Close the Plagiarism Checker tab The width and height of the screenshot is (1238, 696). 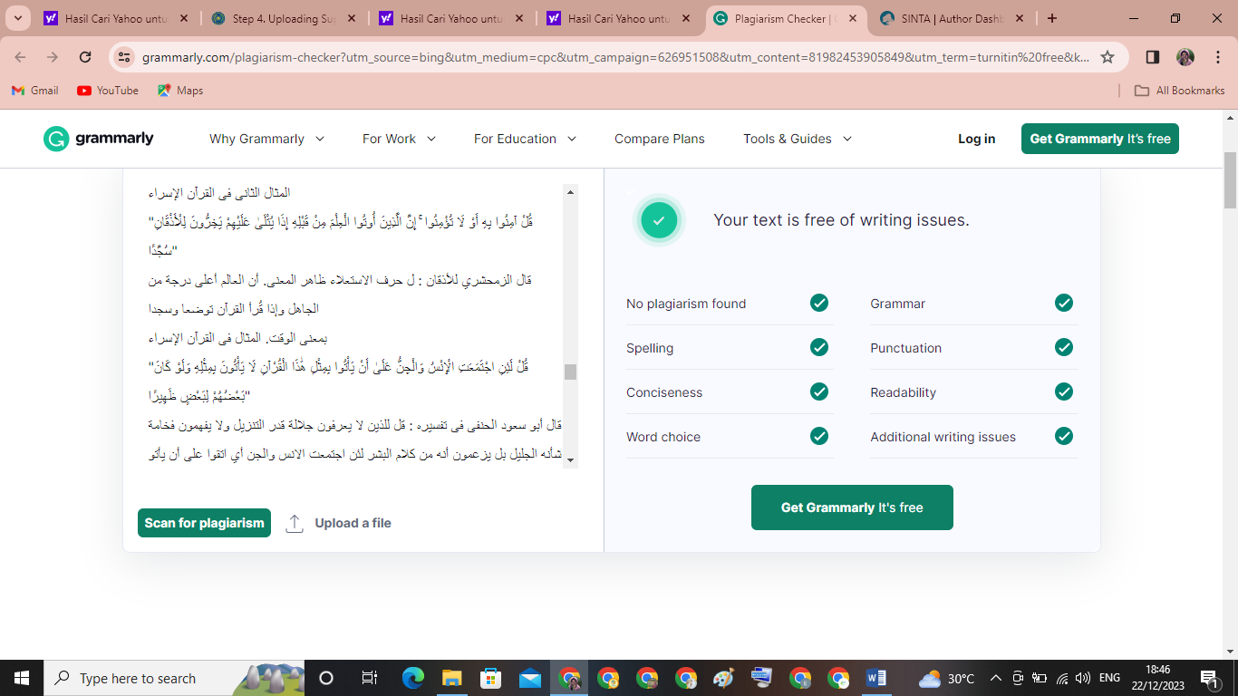tap(852, 18)
